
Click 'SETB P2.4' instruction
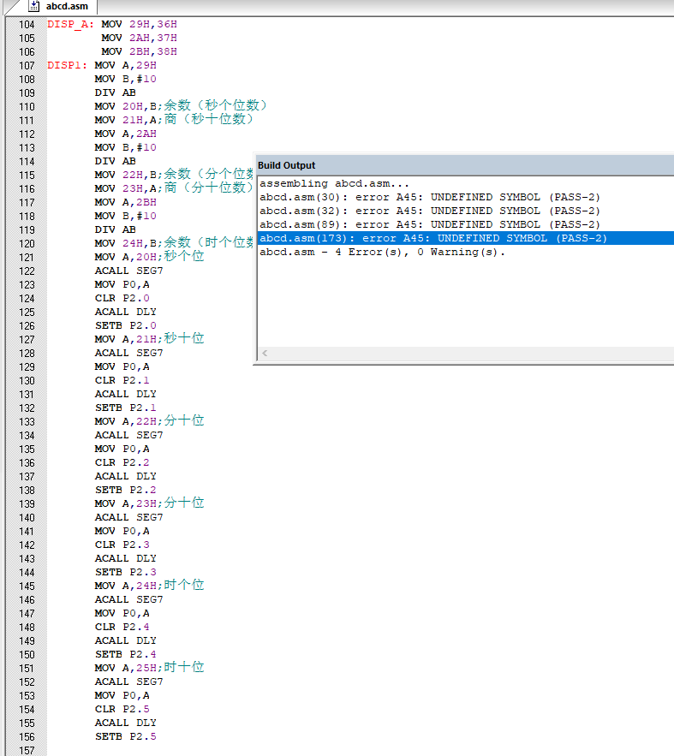click(125, 655)
